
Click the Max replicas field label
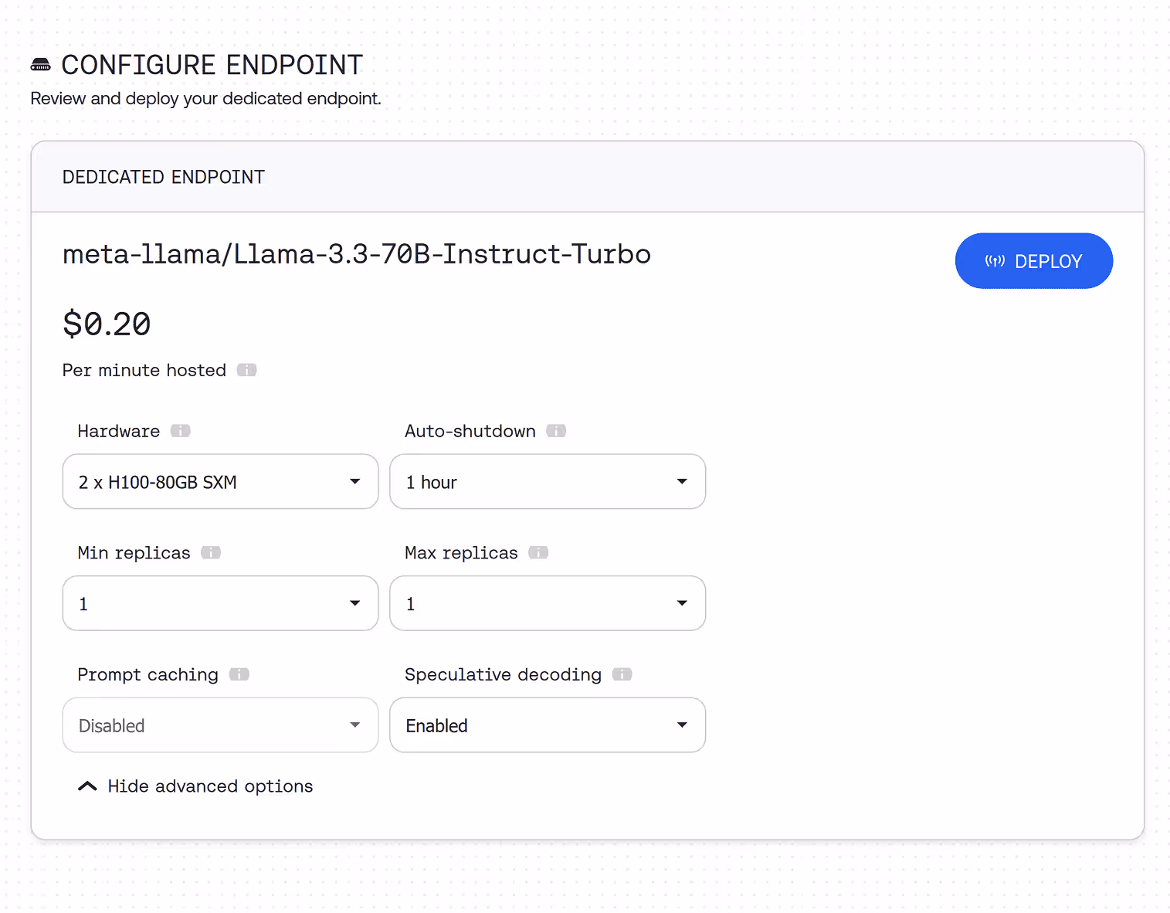(x=461, y=553)
